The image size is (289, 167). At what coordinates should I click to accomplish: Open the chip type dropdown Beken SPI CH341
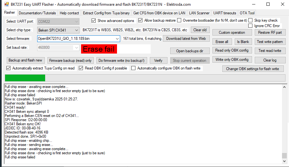point(58,30)
